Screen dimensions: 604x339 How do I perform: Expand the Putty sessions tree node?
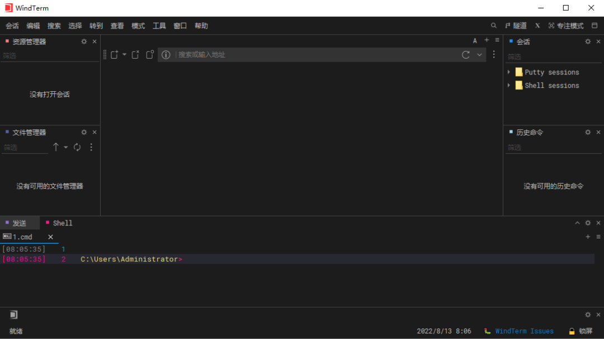pos(509,72)
